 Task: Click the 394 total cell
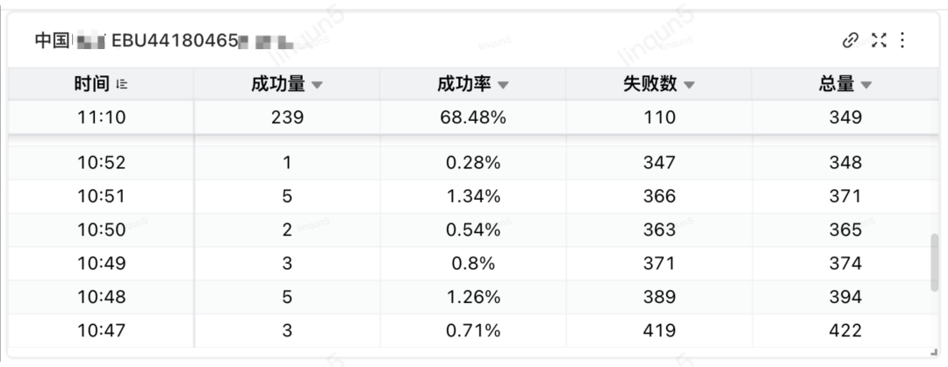click(x=844, y=297)
